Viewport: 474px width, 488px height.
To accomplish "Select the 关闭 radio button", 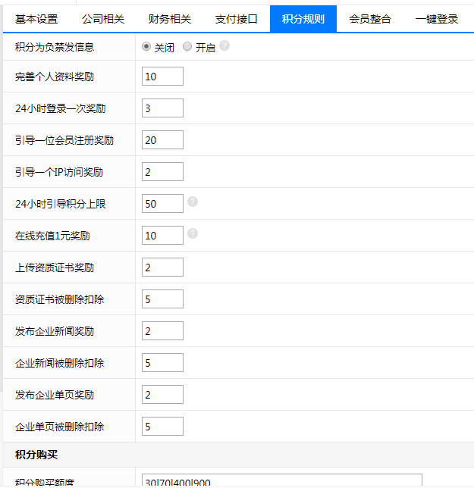I will pos(146,47).
